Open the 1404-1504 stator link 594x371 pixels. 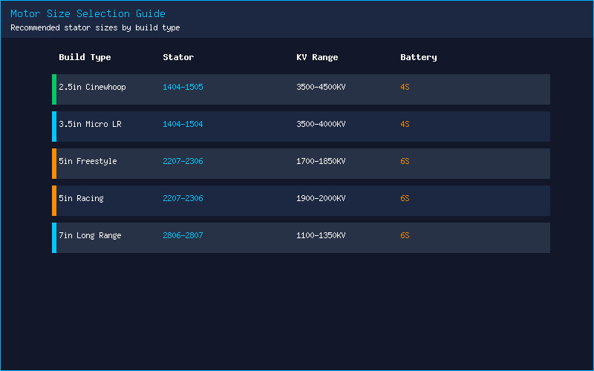183,124
